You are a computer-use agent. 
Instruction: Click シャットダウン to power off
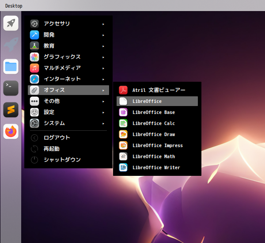pyautogui.click(x=68, y=160)
